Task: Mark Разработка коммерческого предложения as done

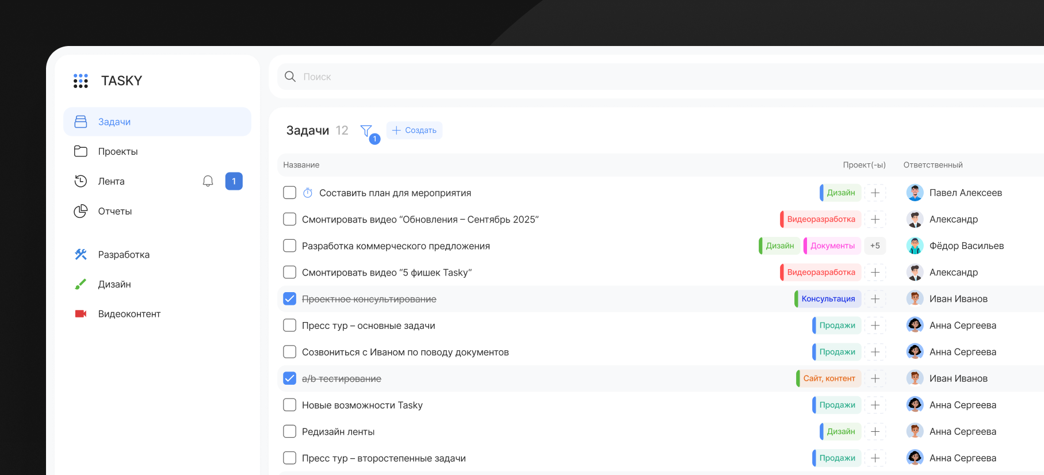Action: click(290, 246)
